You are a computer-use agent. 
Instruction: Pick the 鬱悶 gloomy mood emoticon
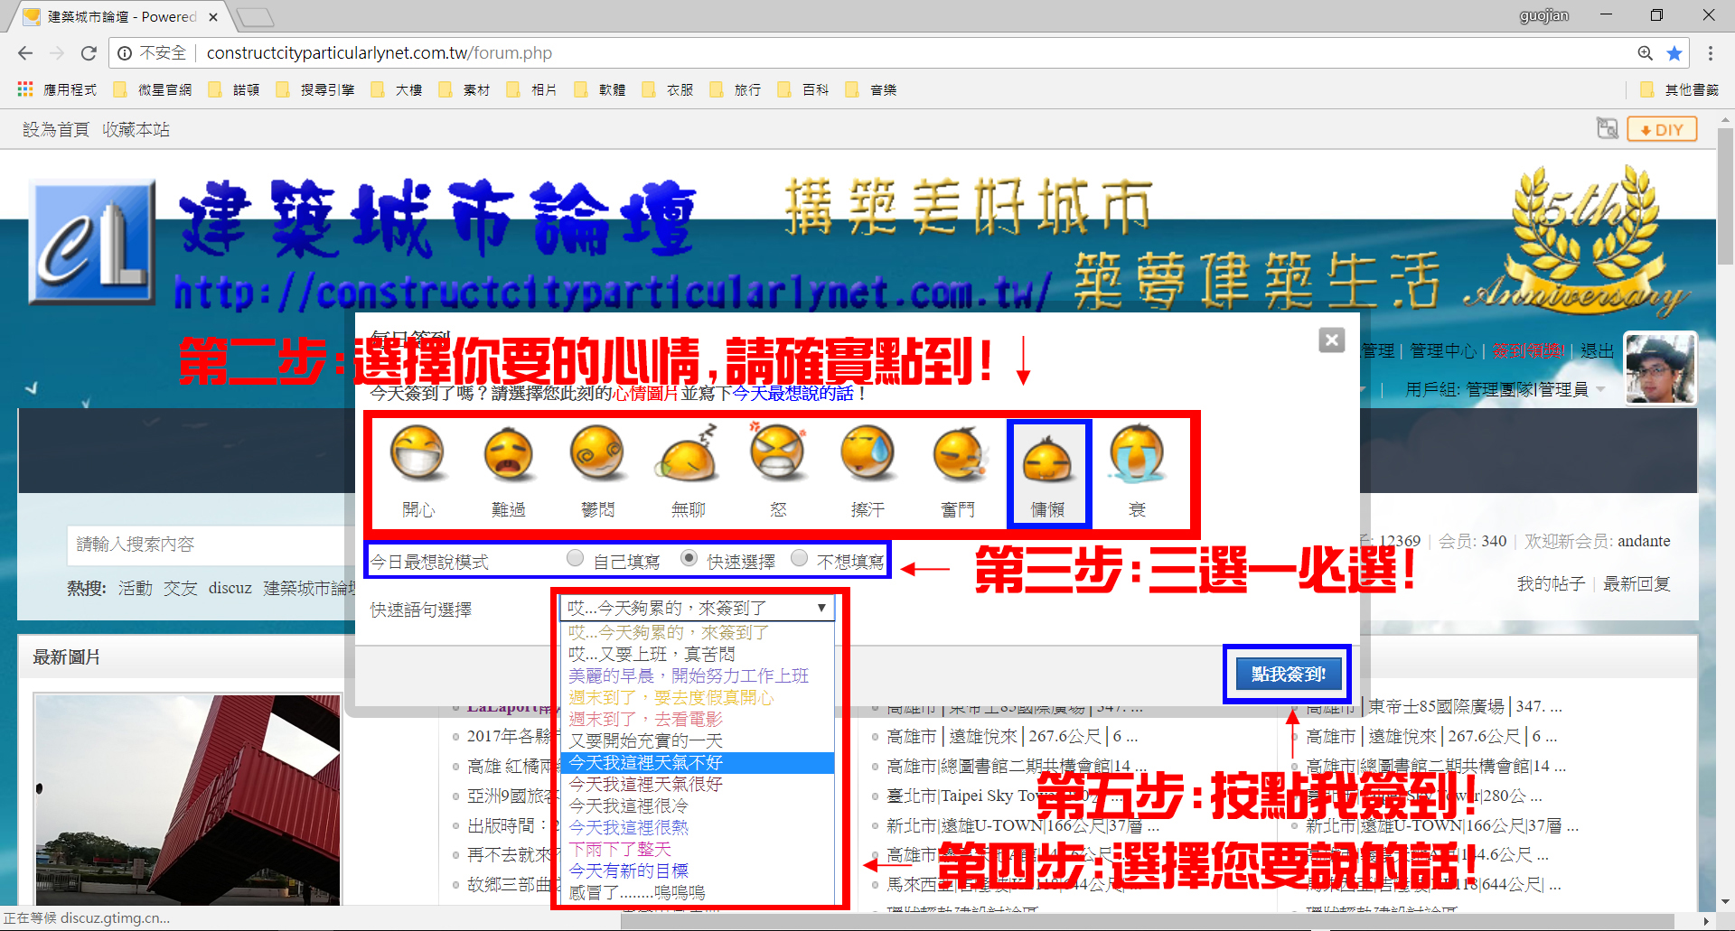click(597, 454)
